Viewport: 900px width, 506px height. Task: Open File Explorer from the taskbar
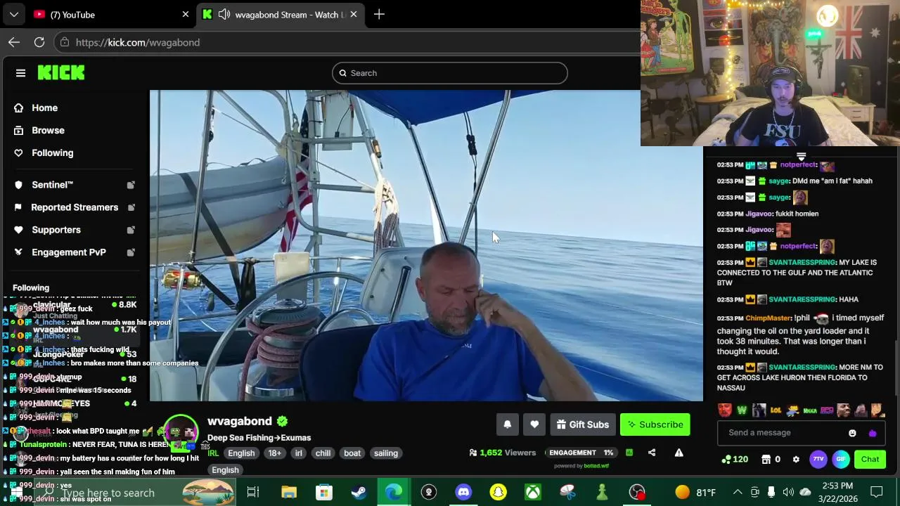tap(289, 492)
